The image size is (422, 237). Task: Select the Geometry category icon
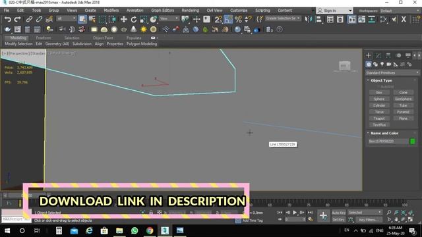369,65
